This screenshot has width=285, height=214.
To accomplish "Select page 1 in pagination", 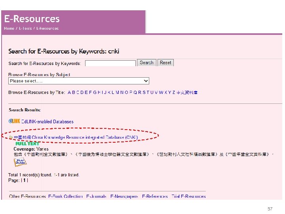I will (x=25, y=180).
